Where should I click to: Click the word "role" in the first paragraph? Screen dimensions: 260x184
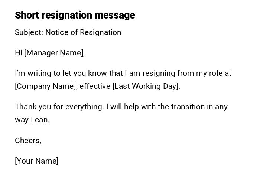tap(216, 73)
